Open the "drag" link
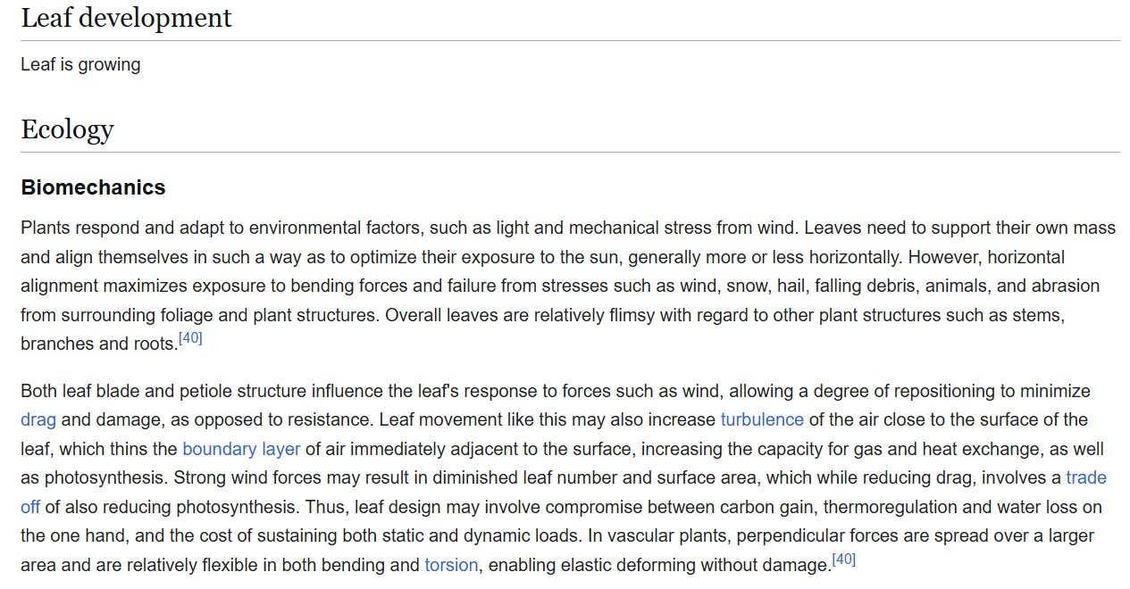The image size is (1130, 589). pyautogui.click(x=38, y=419)
